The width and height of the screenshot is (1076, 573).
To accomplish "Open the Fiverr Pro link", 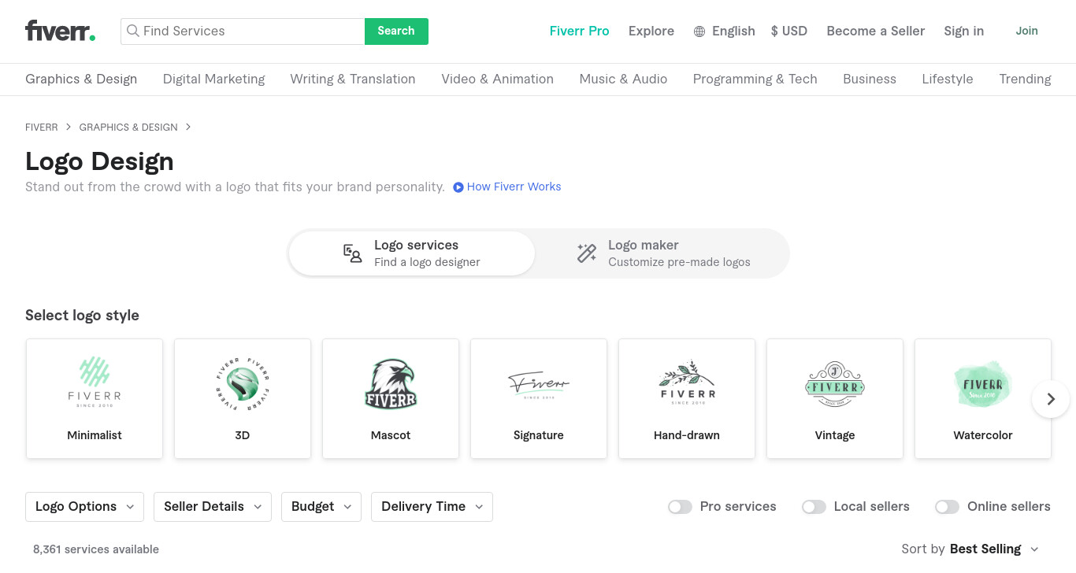I will point(579,31).
